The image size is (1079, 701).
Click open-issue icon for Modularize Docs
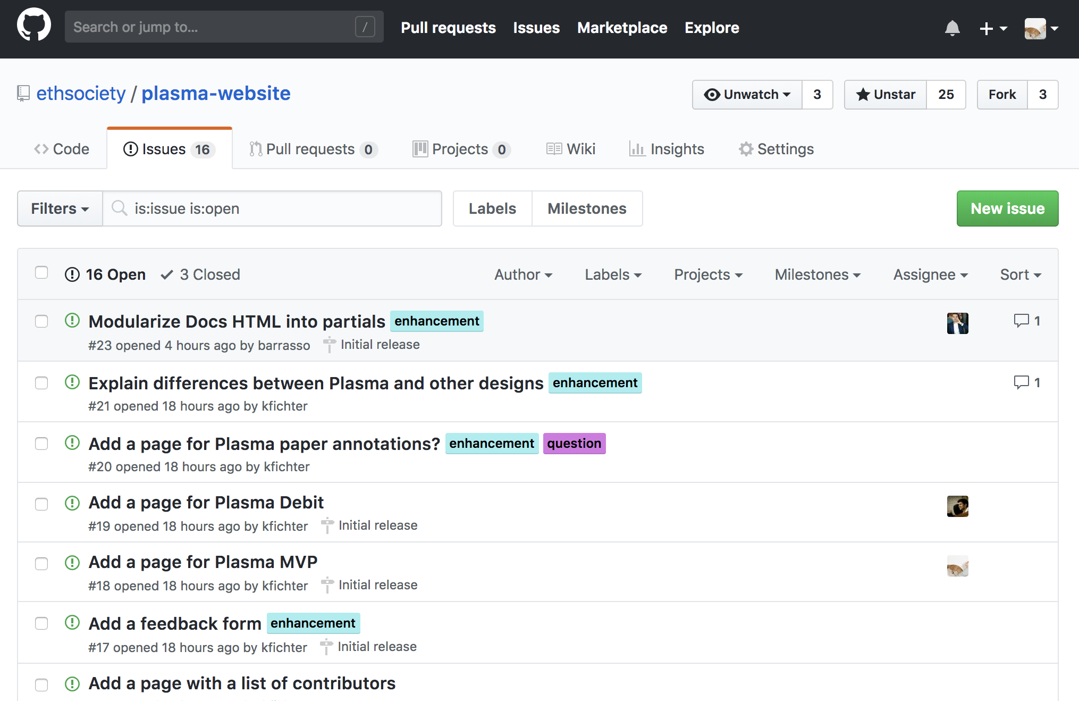pyautogui.click(x=72, y=321)
